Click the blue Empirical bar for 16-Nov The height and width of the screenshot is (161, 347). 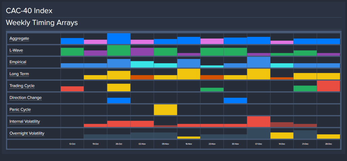pos(189,63)
